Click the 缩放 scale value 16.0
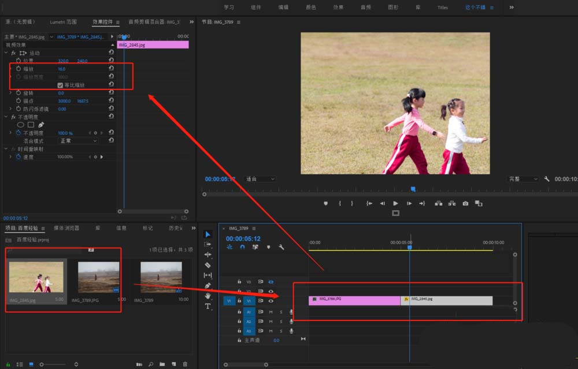The image size is (578, 369). click(x=61, y=69)
